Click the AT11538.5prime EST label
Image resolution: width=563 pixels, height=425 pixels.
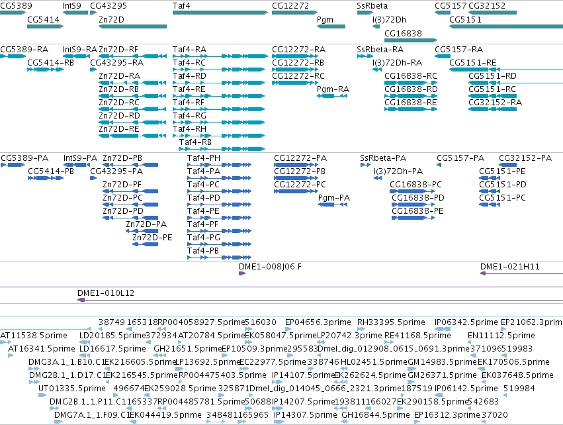(x=34, y=336)
